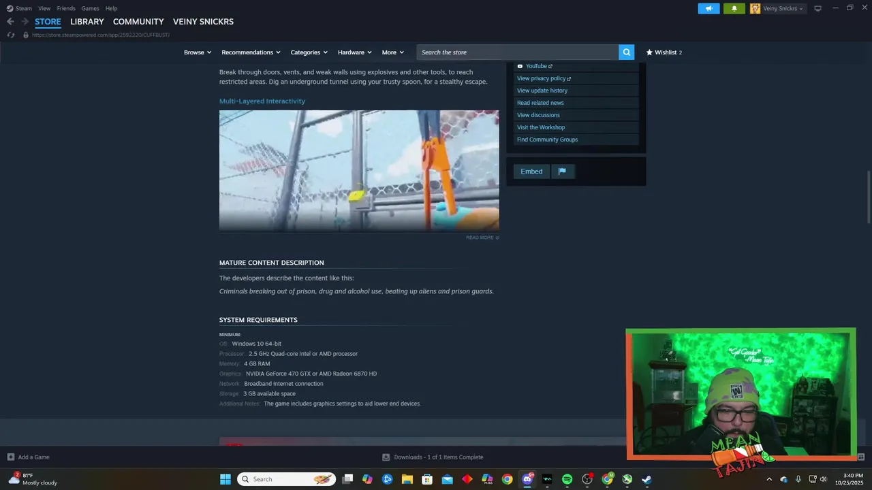The image size is (872, 490).
Task: Expand the Hardware dropdown
Action: [x=355, y=52]
